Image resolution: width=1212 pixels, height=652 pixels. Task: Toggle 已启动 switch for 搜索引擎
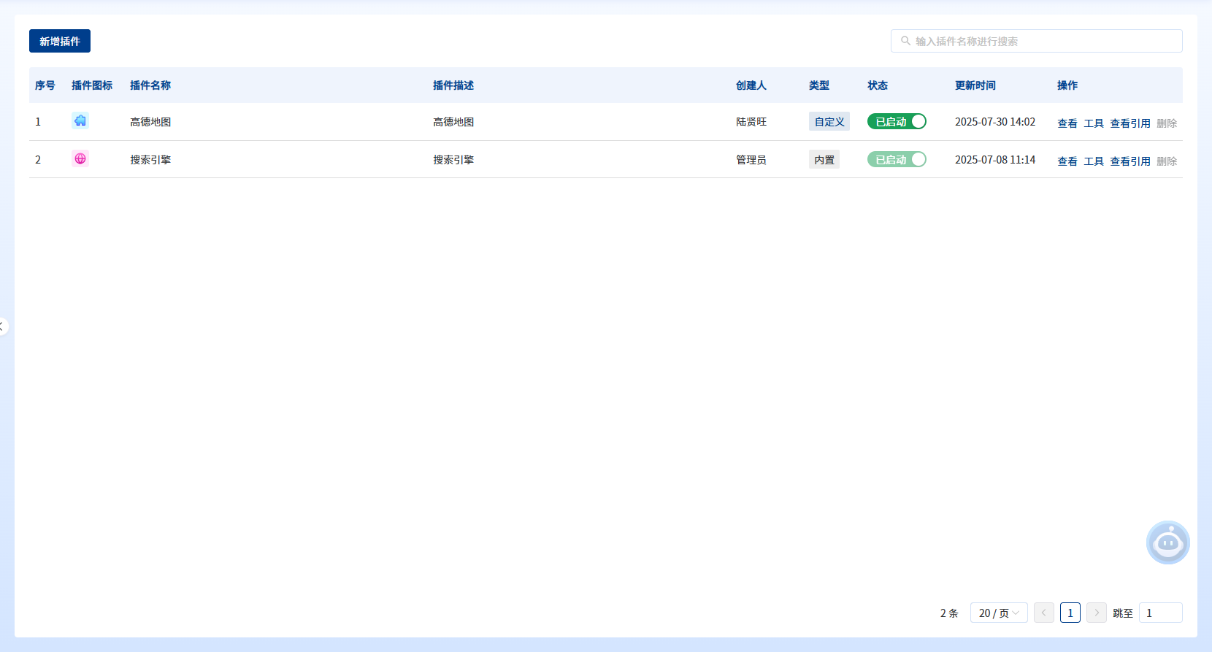click(897, 160)
